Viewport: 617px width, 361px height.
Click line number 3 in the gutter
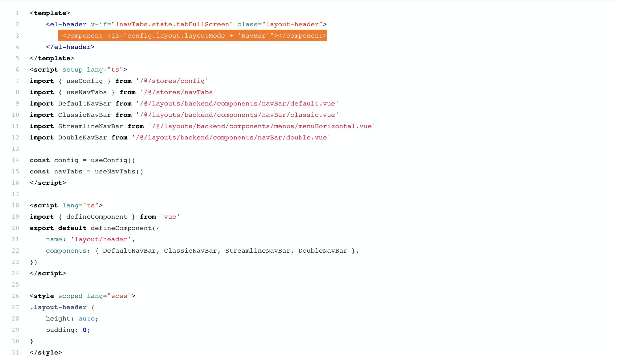18,36
